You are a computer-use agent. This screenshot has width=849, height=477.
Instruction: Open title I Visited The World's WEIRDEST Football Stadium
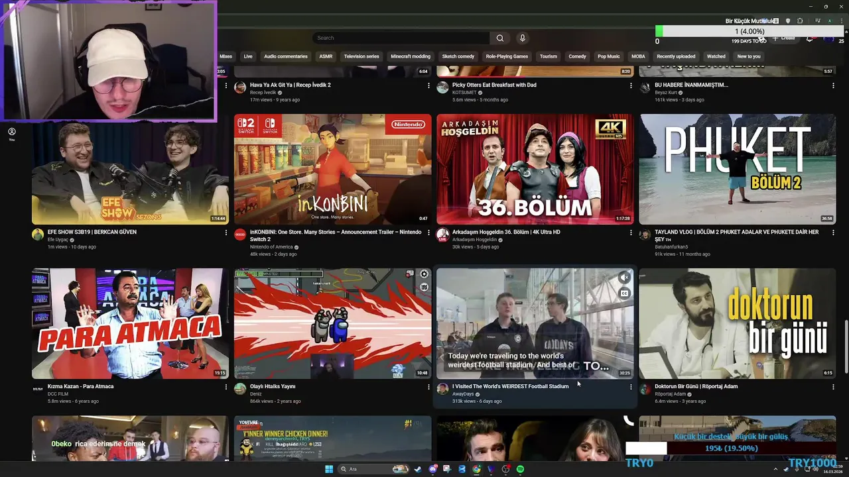click(x=510, y=386)
